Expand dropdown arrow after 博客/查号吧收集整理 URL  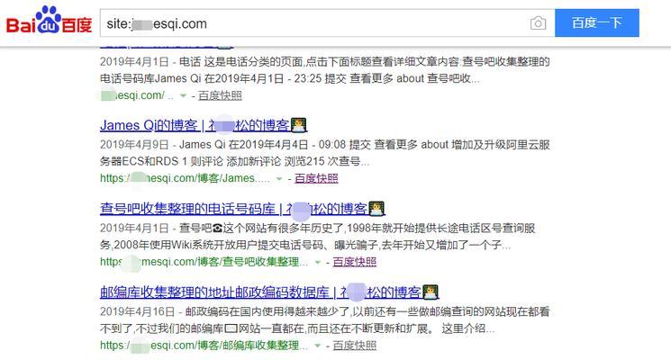tap(318, 262)
